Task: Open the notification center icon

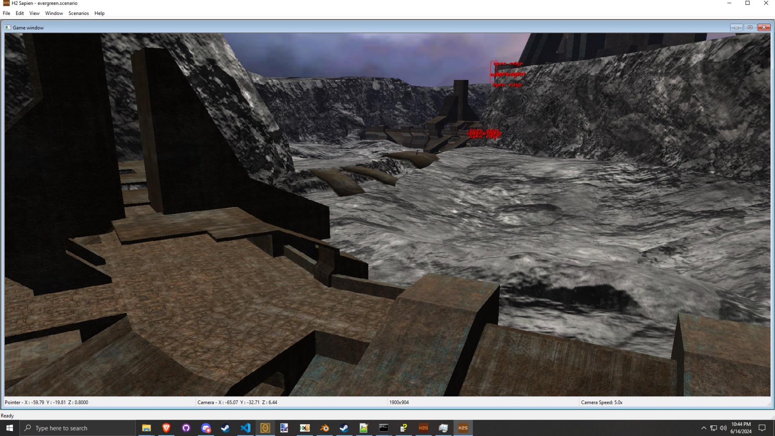Action: pos(762,428)
